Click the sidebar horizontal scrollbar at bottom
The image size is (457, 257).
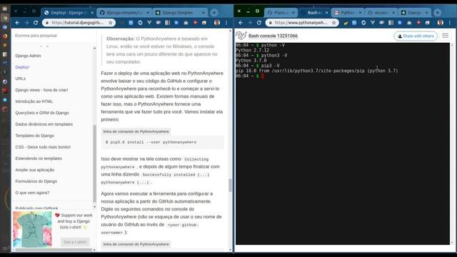point(54,250)
